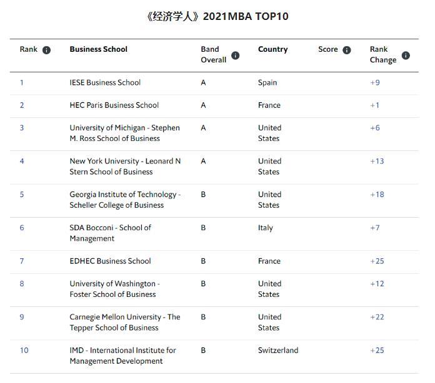Click the info icon beside Band Overall
The width and height of the screenshot is (435, 383).
coord(235,56)
